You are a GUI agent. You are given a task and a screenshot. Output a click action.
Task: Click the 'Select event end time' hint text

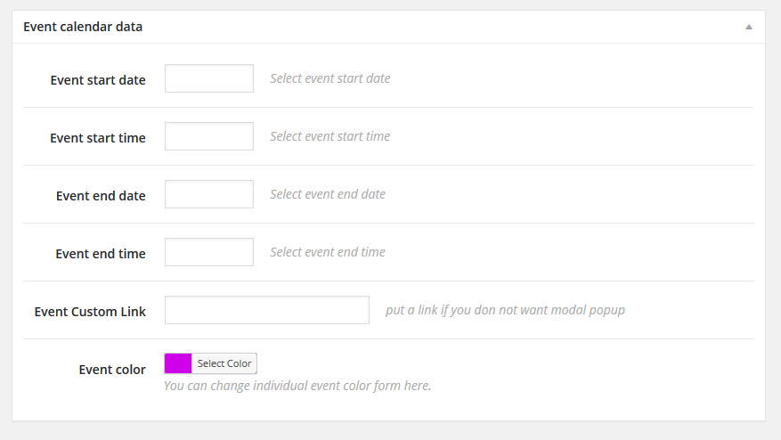328,252
